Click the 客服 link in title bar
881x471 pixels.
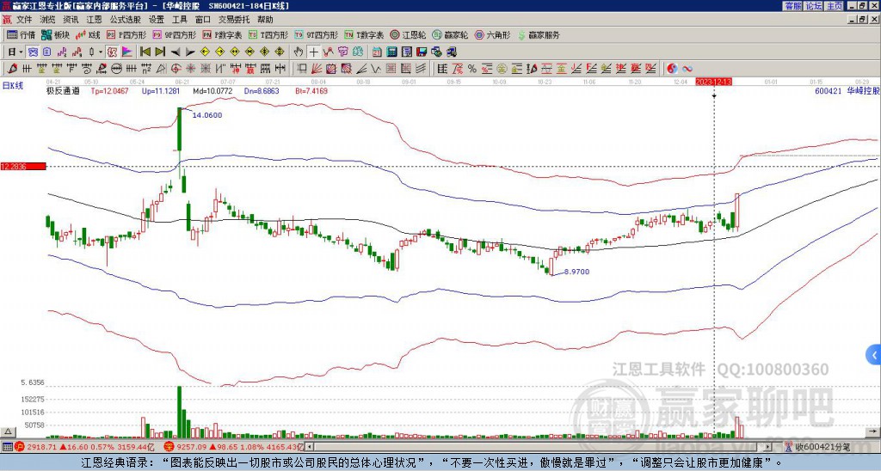[792, 6]
